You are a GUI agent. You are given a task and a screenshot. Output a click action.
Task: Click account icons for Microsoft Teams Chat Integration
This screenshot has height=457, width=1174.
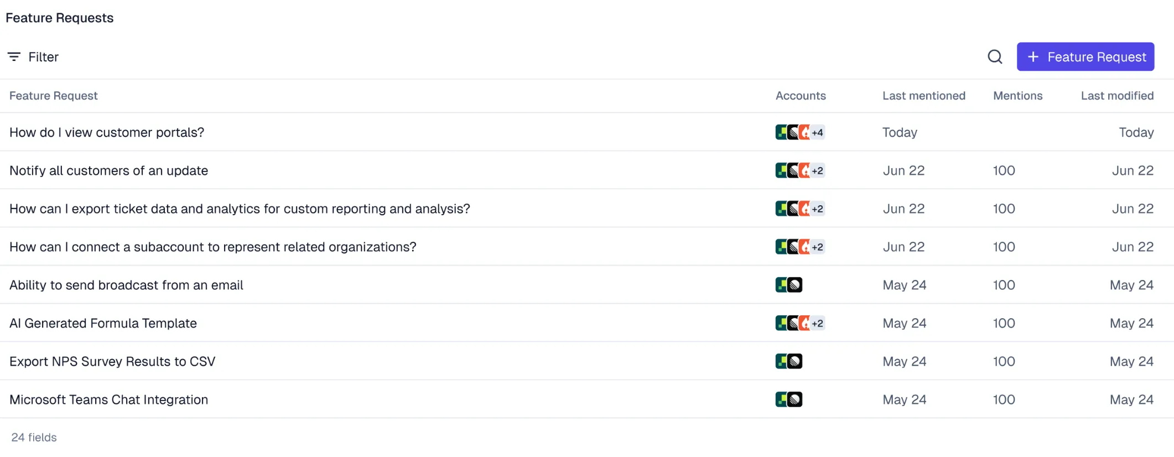(789, 399)
